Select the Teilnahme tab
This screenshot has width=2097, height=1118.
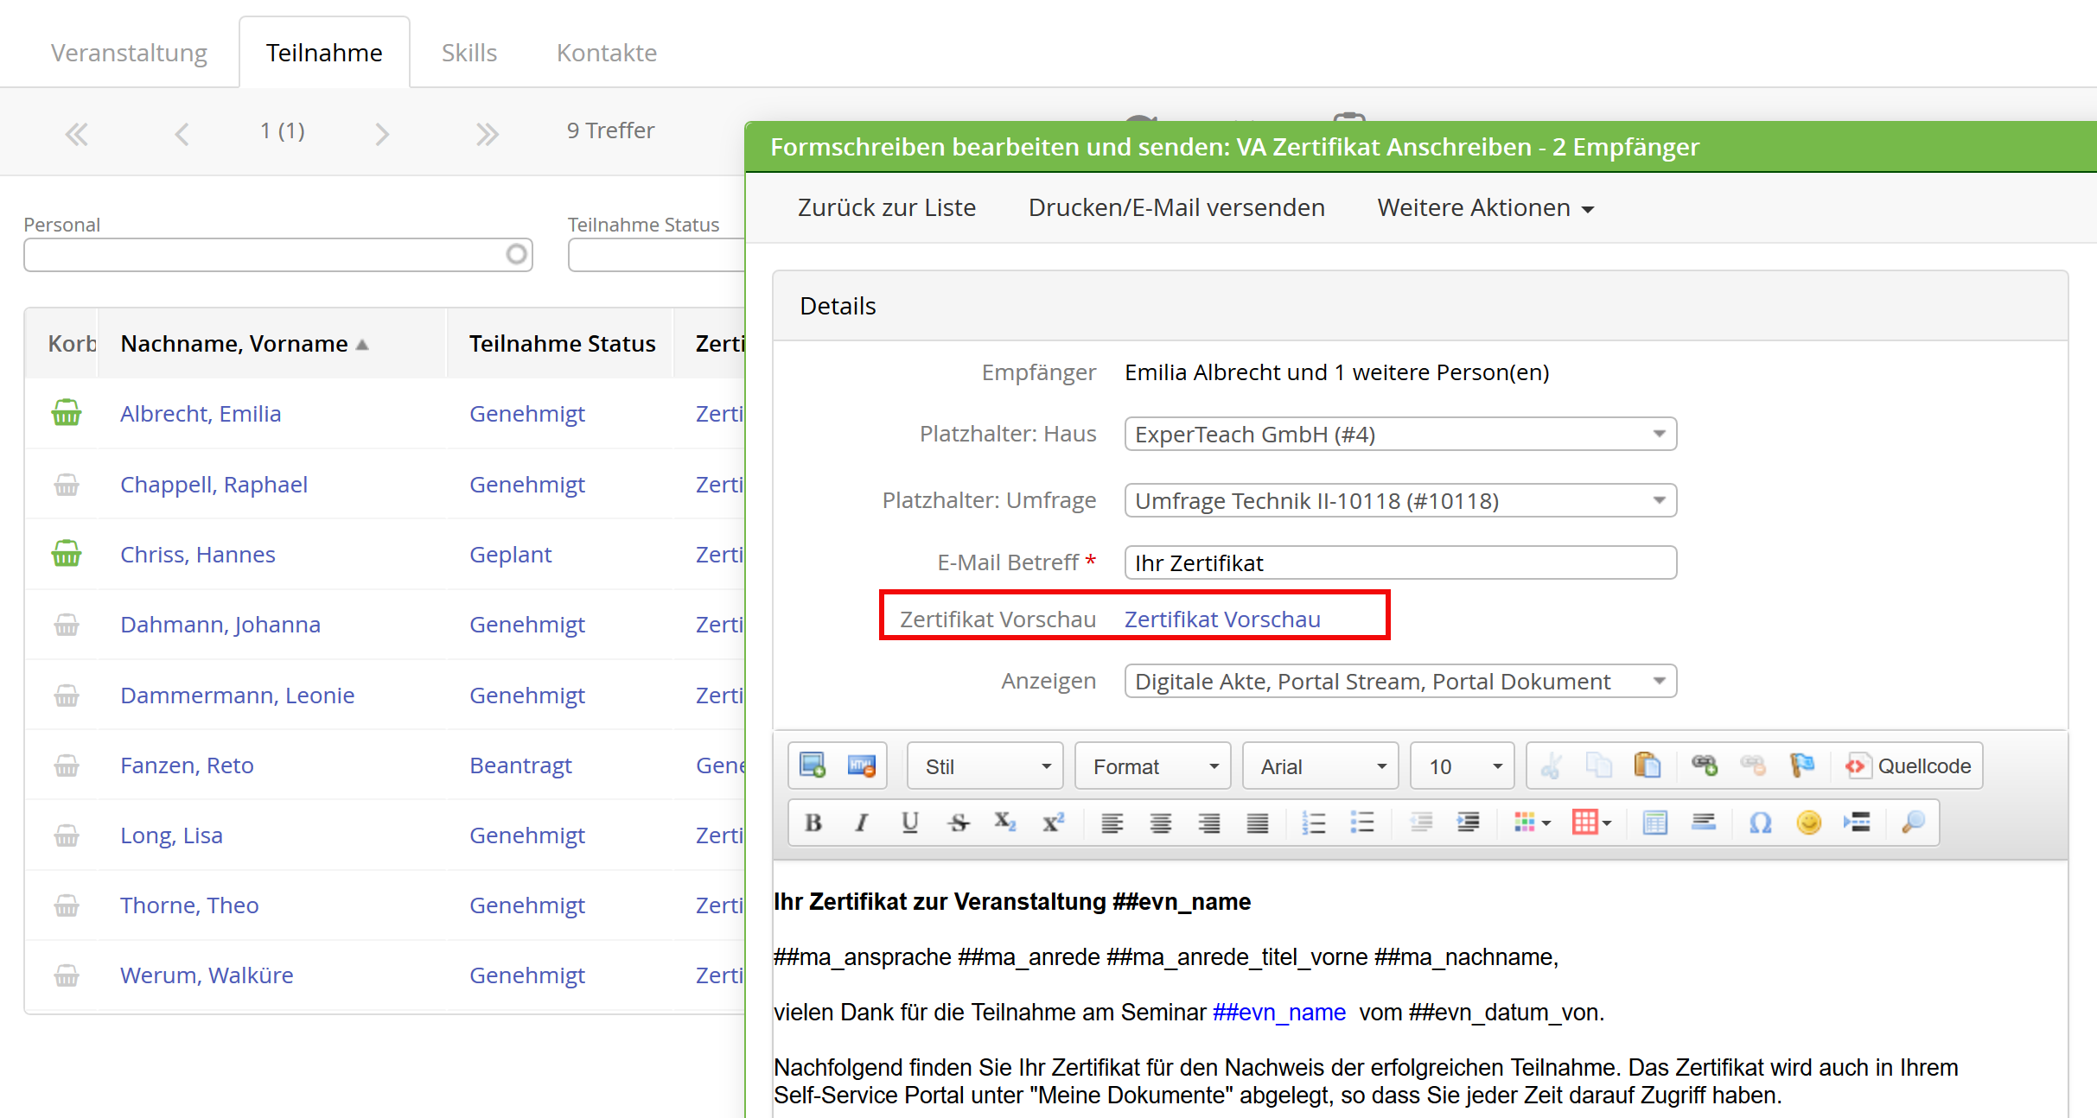[x=324, y=53]
